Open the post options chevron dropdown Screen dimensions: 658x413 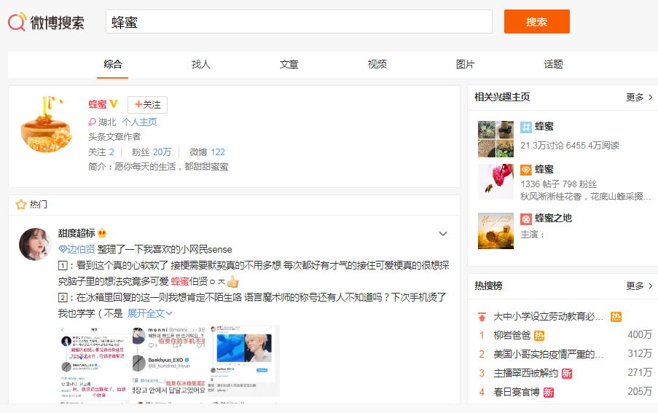(x=442, y=234)
